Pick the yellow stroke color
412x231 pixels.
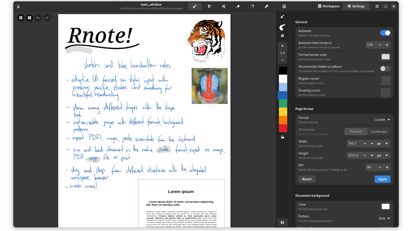(x=283, y=112)
